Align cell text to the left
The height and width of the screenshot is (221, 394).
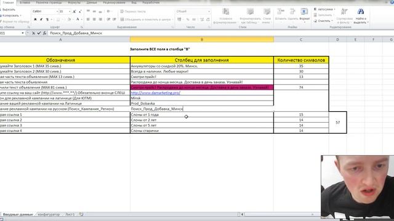(88, 19)
